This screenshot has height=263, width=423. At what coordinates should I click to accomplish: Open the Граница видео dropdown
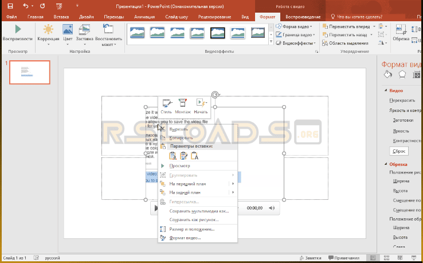coord(295,35)
